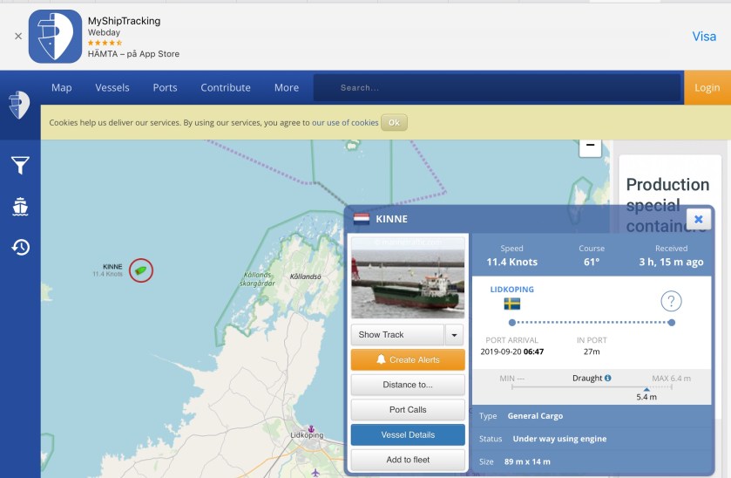Click the search input field
731x478 pixels.
pos(497,88)
